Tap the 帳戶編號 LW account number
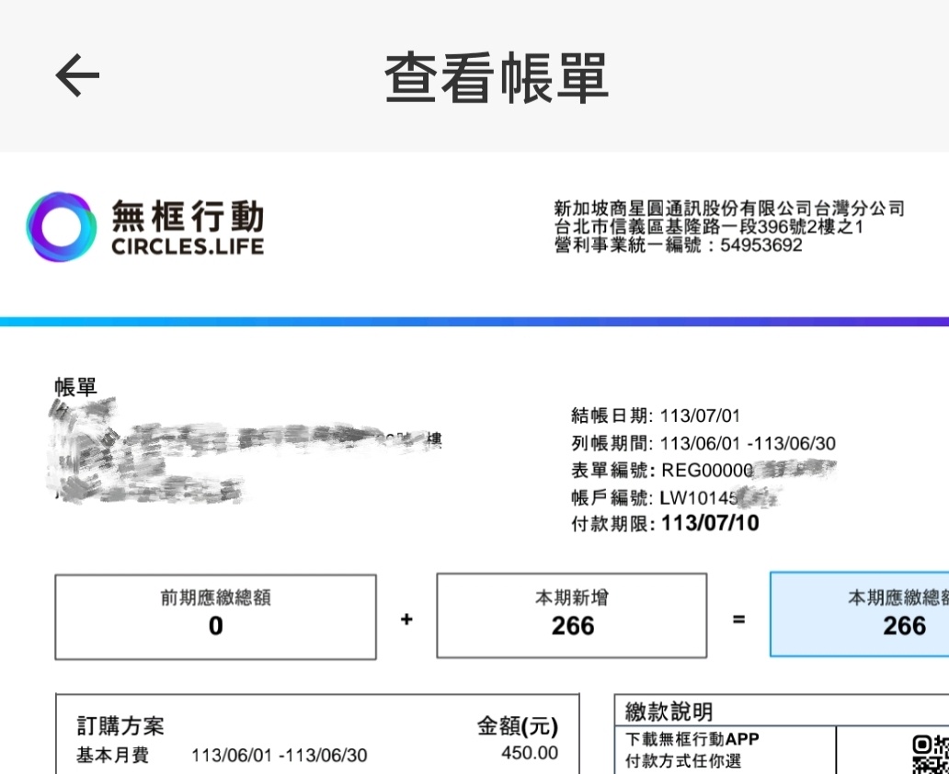The width and height of the screenshot is (949, 774). [x=676, y=498]
